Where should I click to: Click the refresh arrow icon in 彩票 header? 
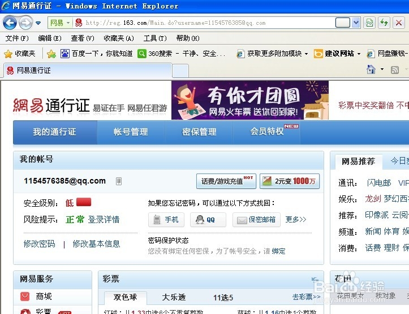tap(315, 280)
